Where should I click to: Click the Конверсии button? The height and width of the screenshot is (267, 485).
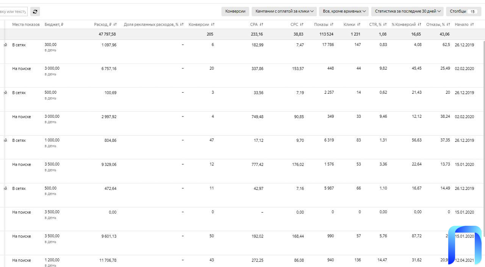235,11
